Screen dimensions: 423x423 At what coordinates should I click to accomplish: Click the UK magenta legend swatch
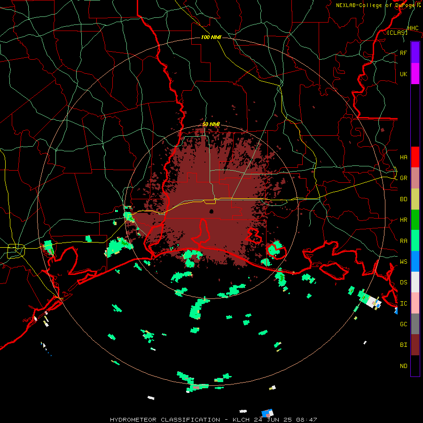point(415,74)
